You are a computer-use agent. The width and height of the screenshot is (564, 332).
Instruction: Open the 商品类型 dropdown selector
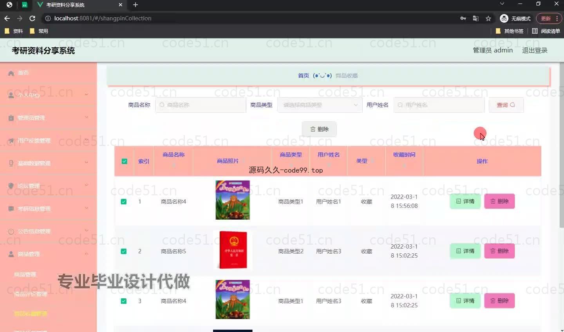[320, 105]
